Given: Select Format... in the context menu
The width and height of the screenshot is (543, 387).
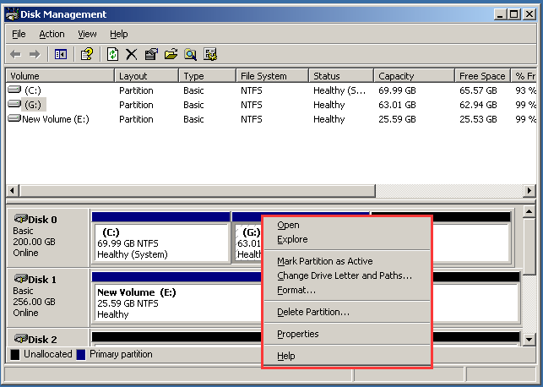Looking at the screenshot, I should click(x=296, y=290).
